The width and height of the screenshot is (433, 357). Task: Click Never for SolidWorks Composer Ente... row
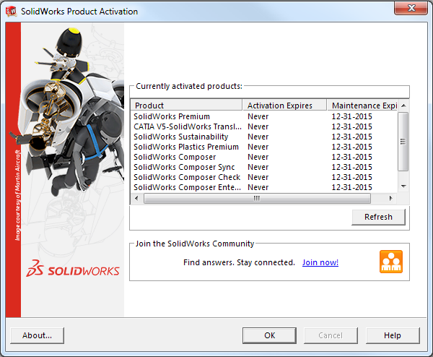pos(258,187)
